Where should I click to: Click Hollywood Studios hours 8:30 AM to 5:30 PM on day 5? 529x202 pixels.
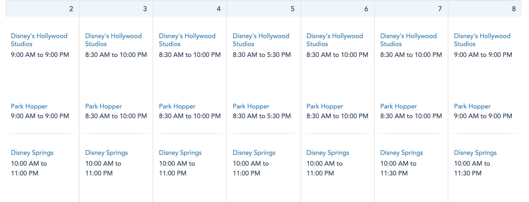(262, 55)
